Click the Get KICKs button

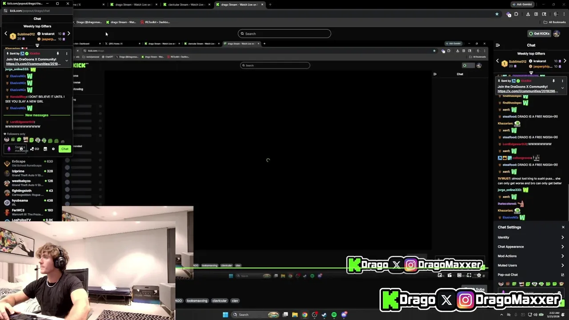coord(539,34)
